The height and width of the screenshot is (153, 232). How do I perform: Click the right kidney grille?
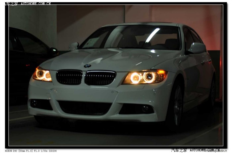click(100, 78)
